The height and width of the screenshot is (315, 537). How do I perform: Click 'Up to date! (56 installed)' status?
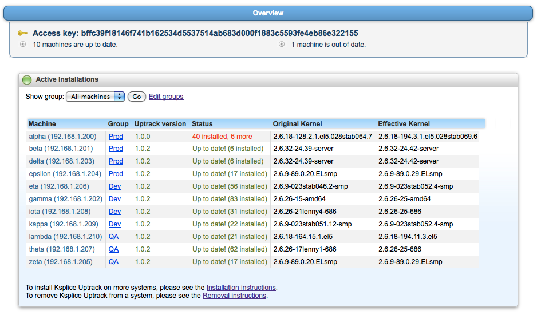230,186
